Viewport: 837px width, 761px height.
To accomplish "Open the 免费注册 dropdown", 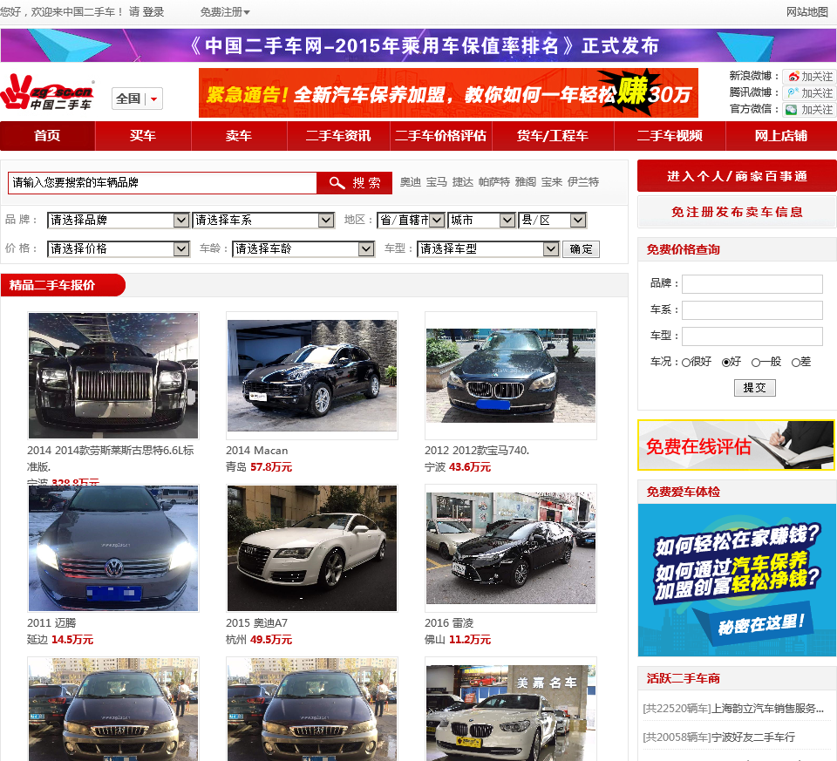I will (x=225, y=11).
